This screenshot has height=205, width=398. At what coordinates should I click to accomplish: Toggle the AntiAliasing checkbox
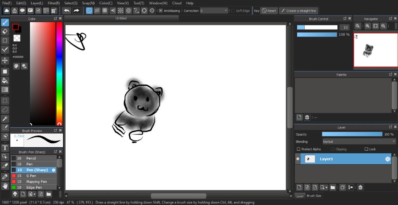click(161, 10)
